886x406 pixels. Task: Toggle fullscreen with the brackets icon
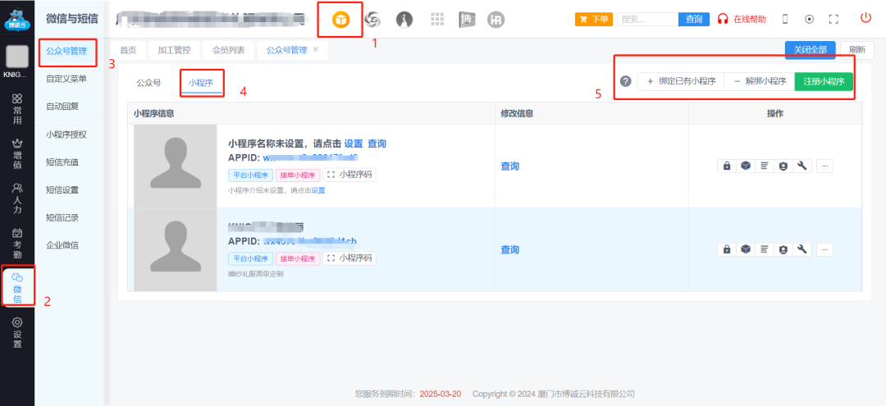coord(833,19)
